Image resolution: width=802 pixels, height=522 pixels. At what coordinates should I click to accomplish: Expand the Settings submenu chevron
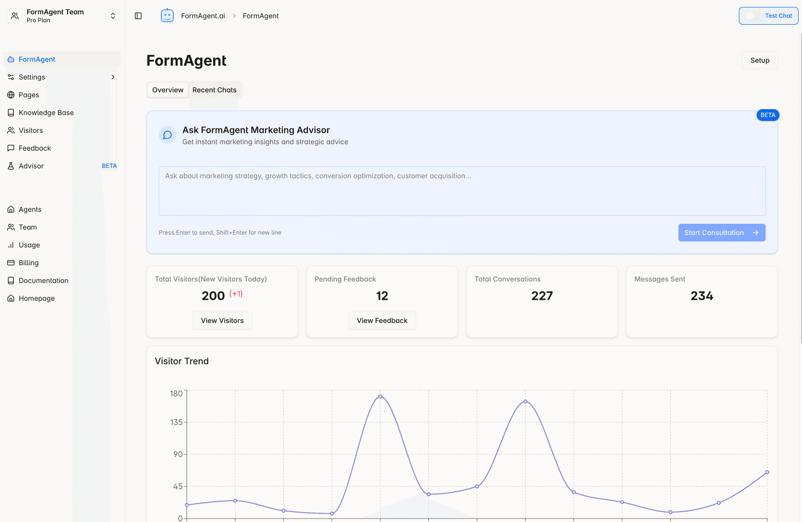(x=113, y=77)
